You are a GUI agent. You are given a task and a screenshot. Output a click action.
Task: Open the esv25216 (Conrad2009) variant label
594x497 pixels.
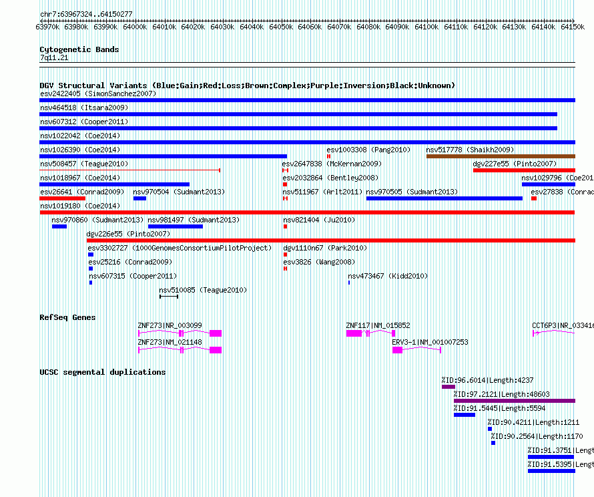[130, 262]
